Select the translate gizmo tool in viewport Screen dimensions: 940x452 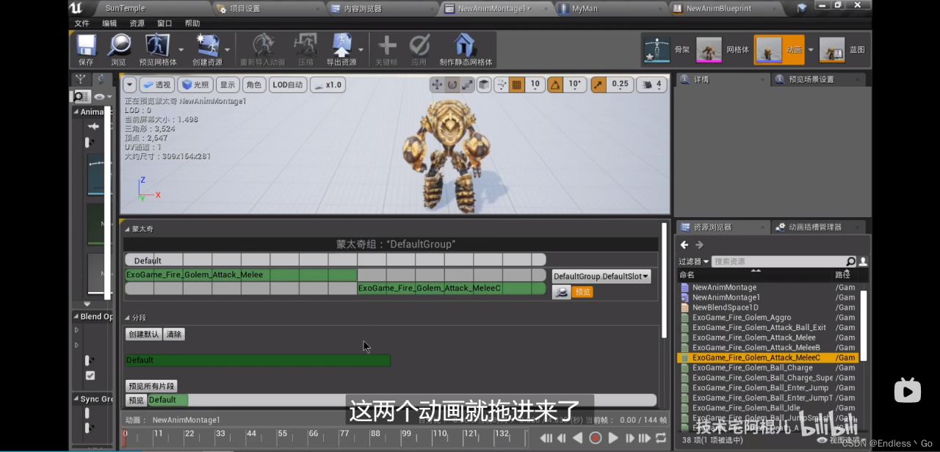tap(437, 85)
